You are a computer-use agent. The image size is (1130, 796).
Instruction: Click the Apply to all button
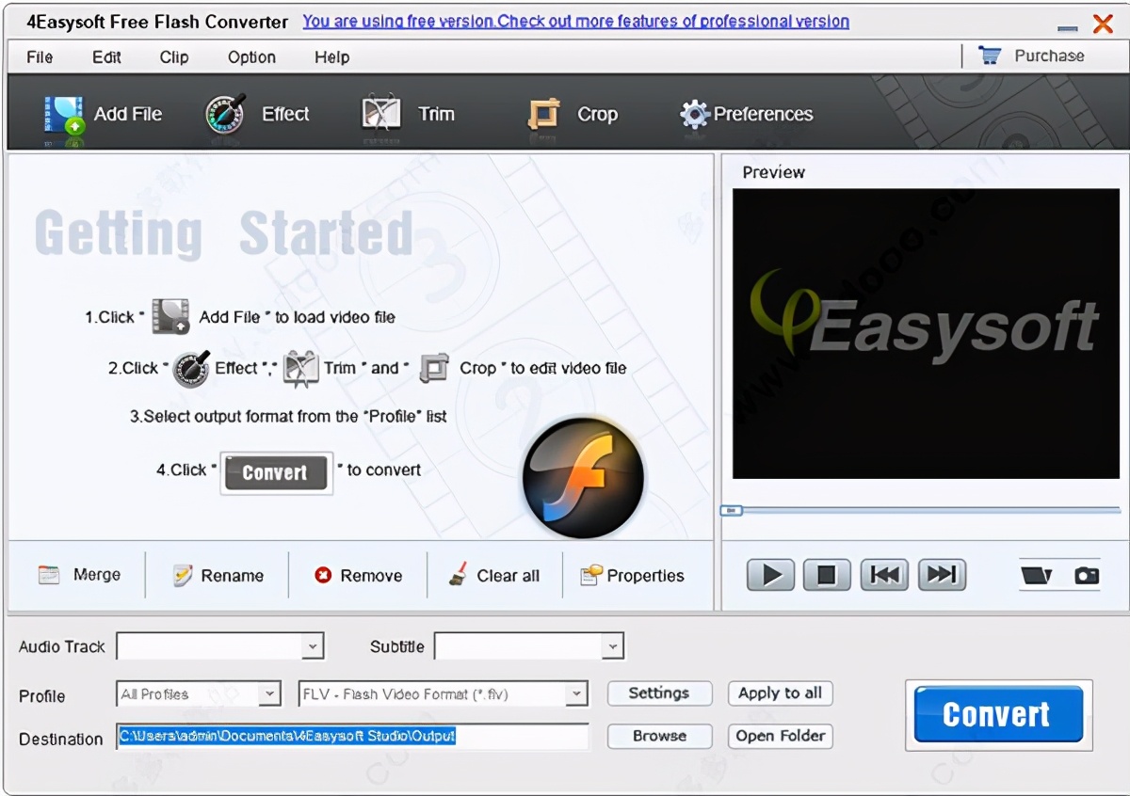[x=780, y=693]
